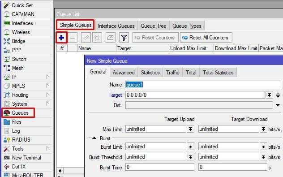This screenshot has width=283, height=177.
Task: Click Reset All Counters button
Action: tap(206, 38)
